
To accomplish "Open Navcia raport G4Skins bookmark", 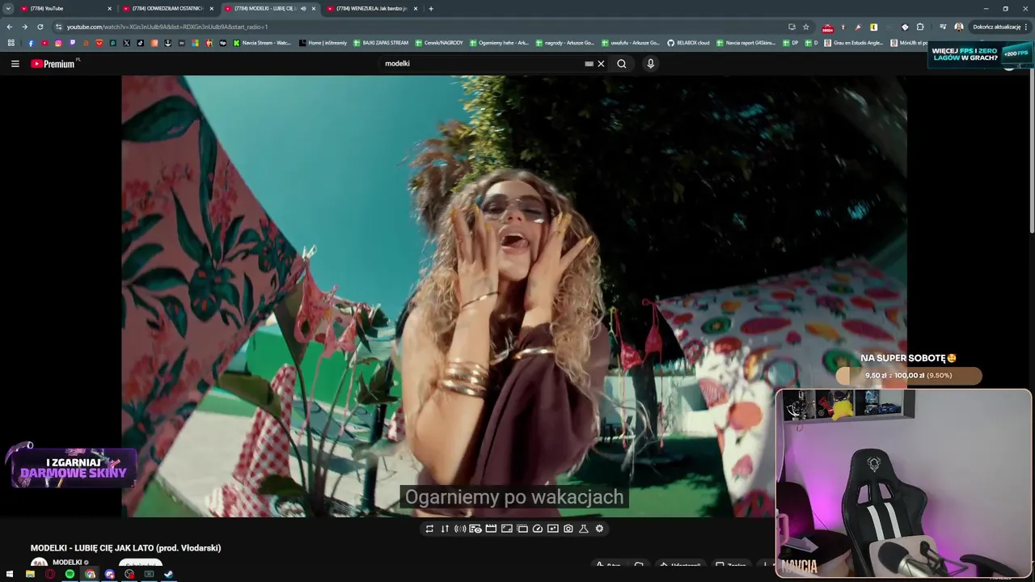I will (x=746, y=43).
